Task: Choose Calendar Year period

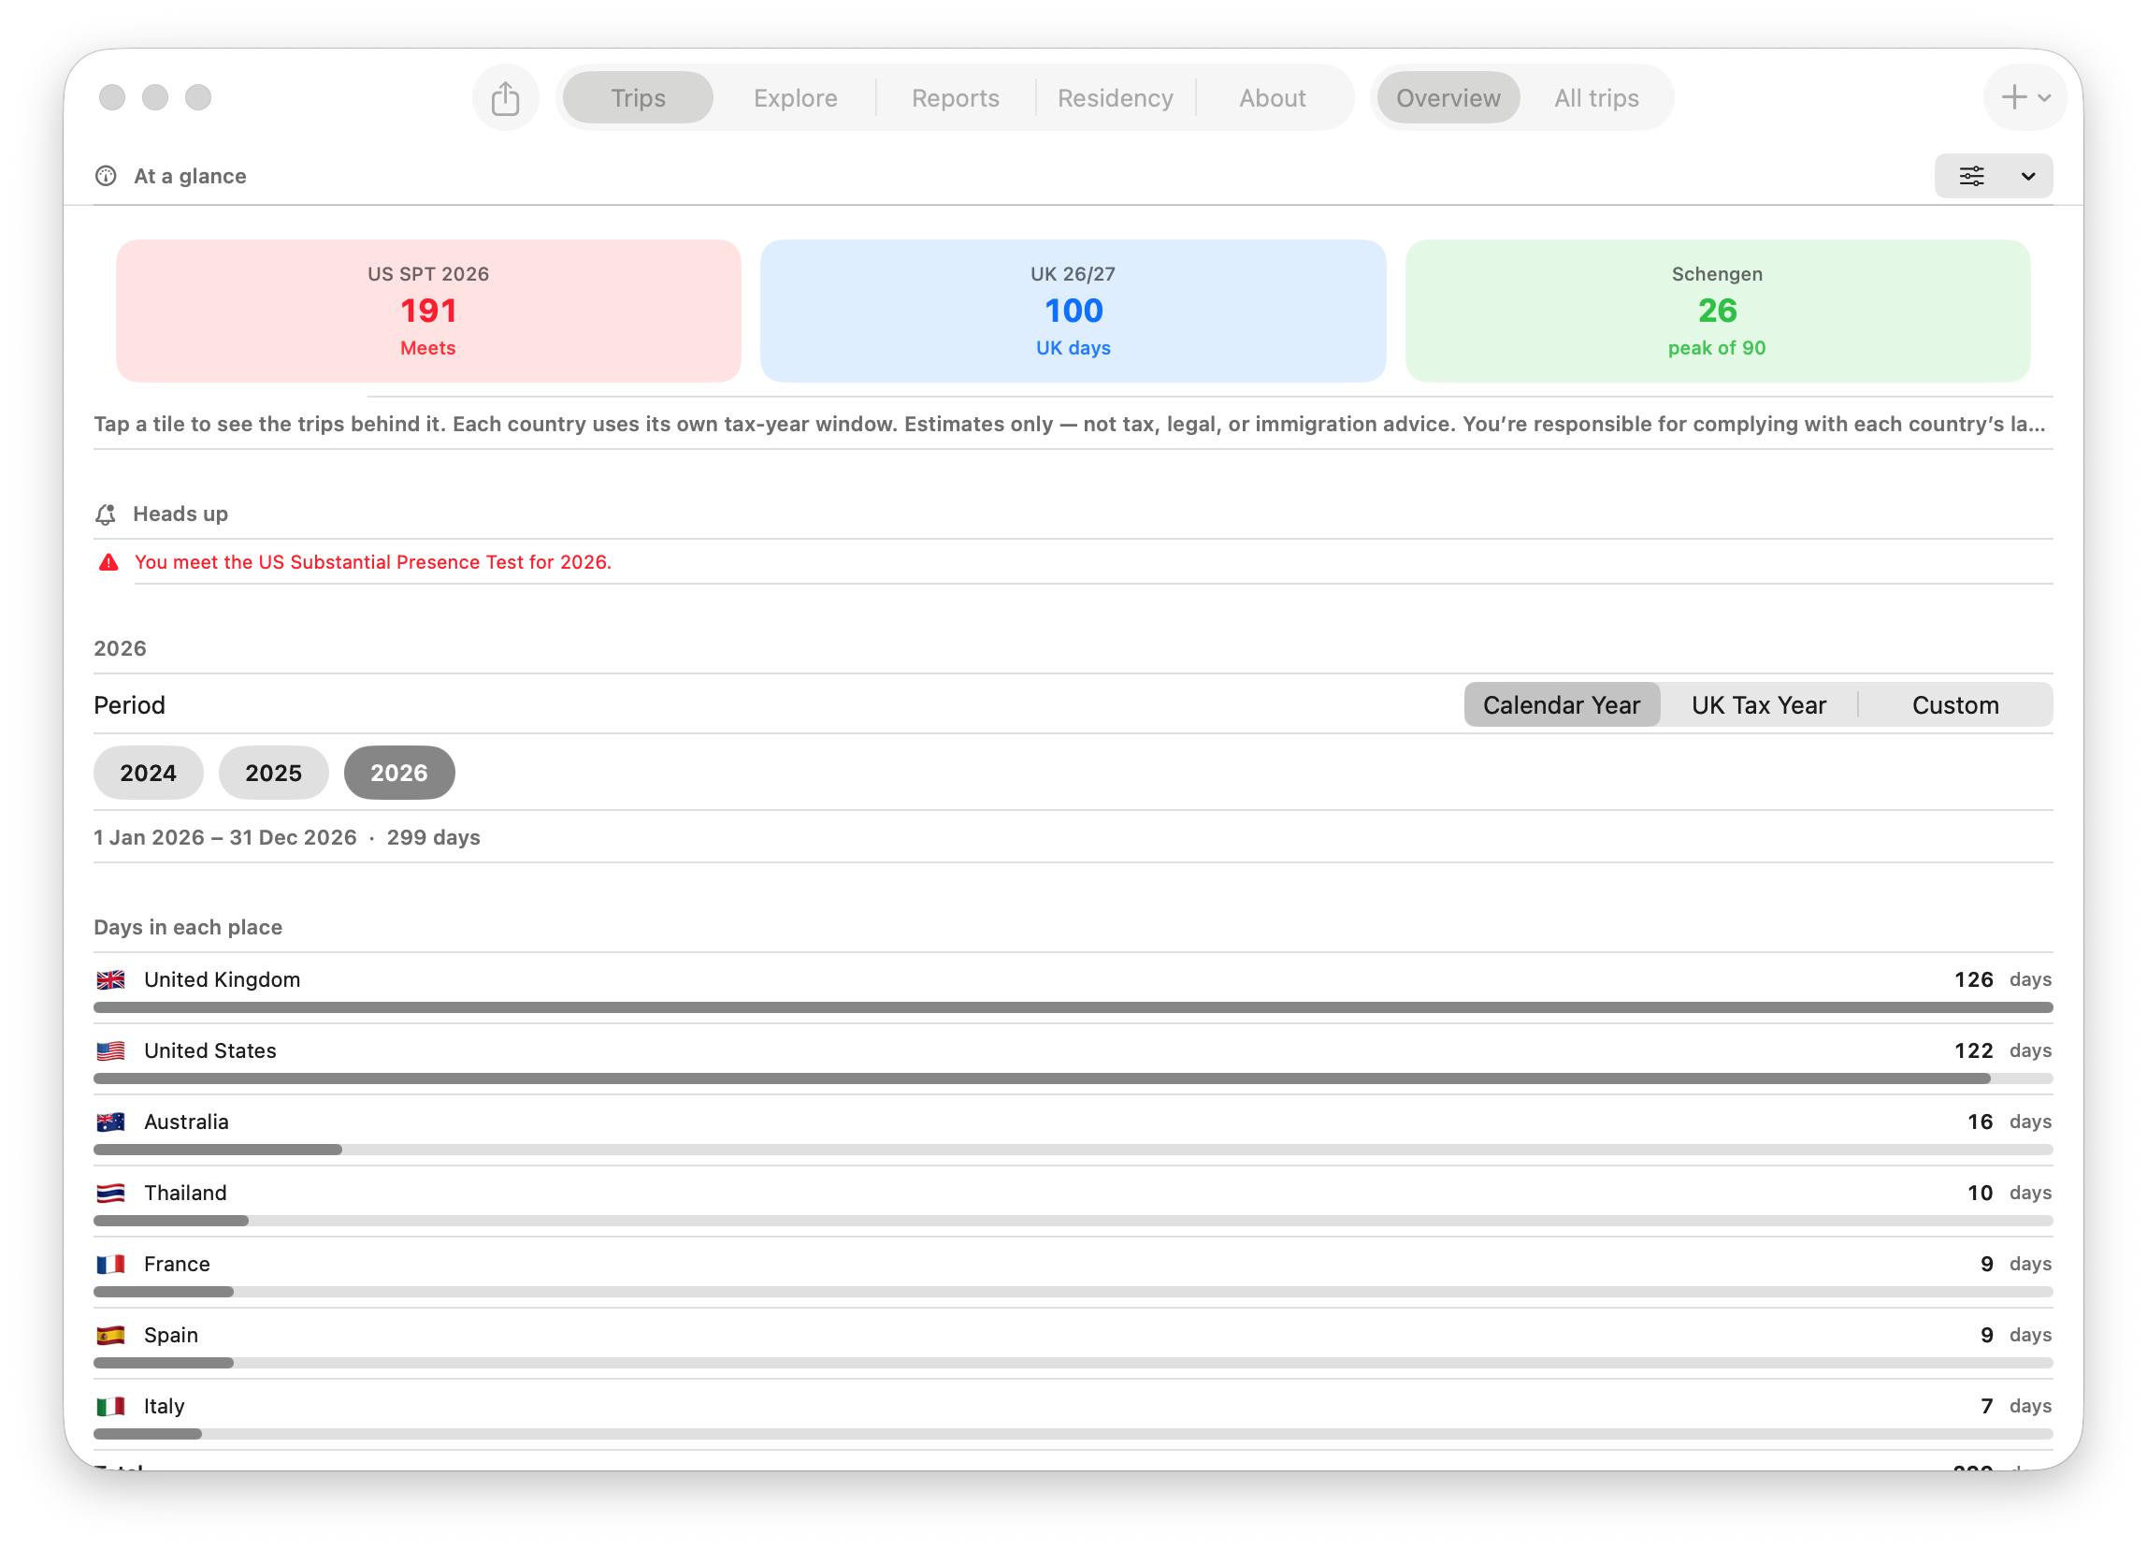Action: click(1561, 705)
